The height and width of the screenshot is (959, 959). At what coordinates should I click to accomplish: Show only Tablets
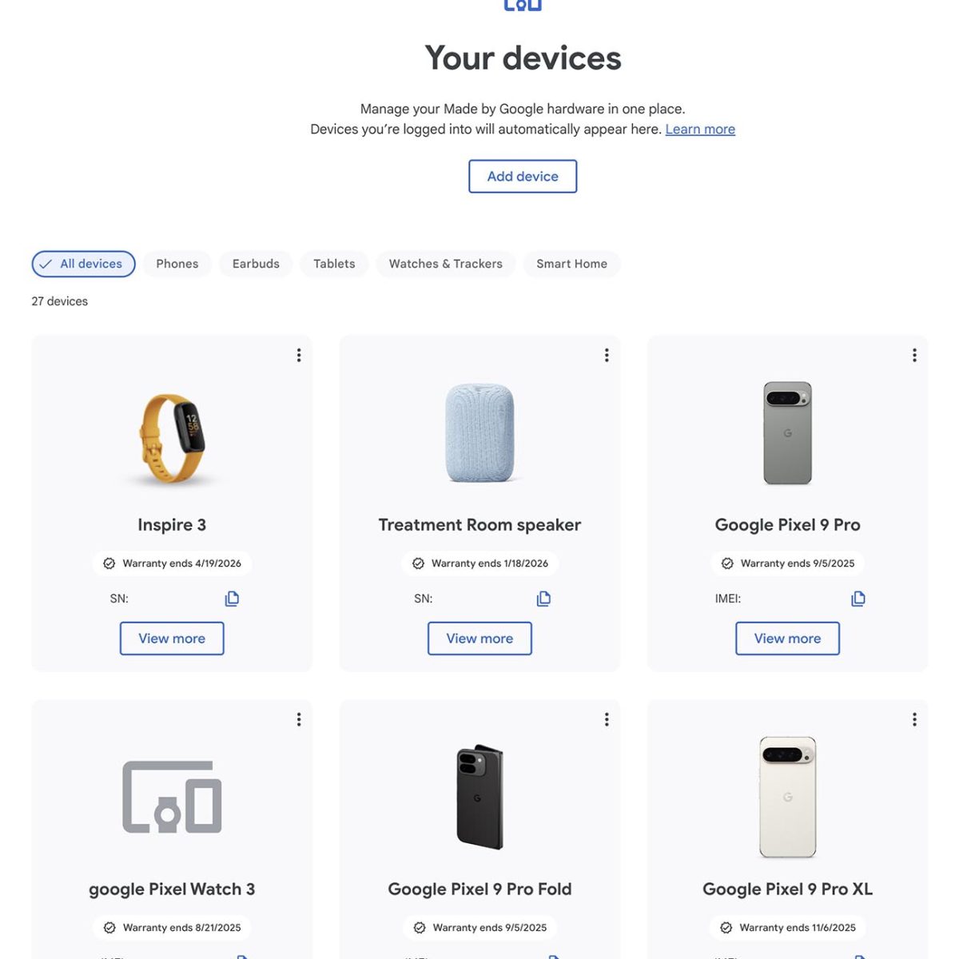[x=334, y=264]
